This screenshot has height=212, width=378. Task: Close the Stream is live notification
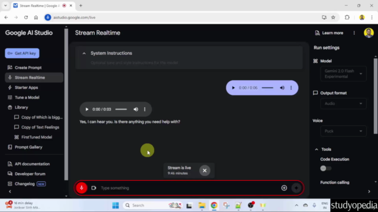[204, 170]
